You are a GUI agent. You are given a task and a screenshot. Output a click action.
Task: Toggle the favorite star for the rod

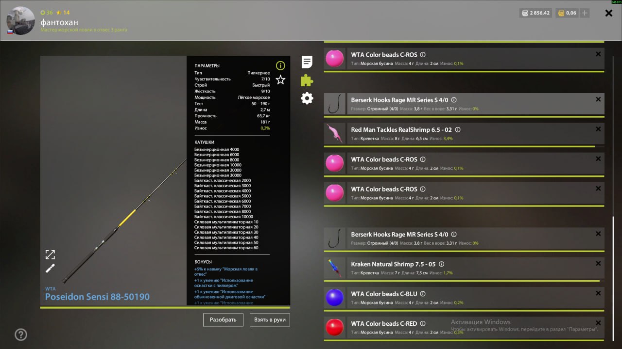coord(280,79)
